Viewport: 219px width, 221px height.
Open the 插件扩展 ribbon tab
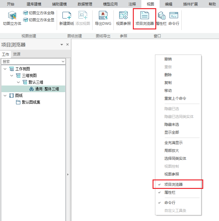(190, 4)
